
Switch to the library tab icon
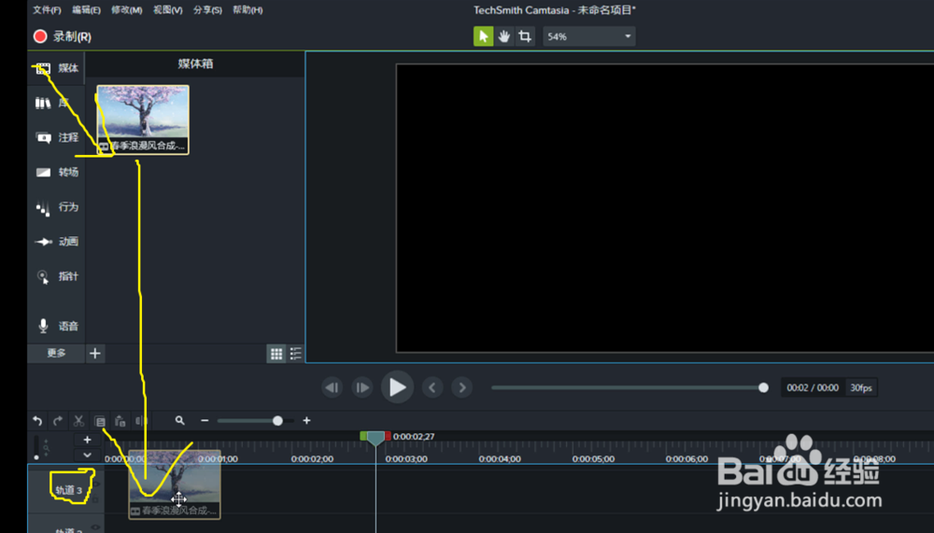pyautogui.click(x=43, y=103)
